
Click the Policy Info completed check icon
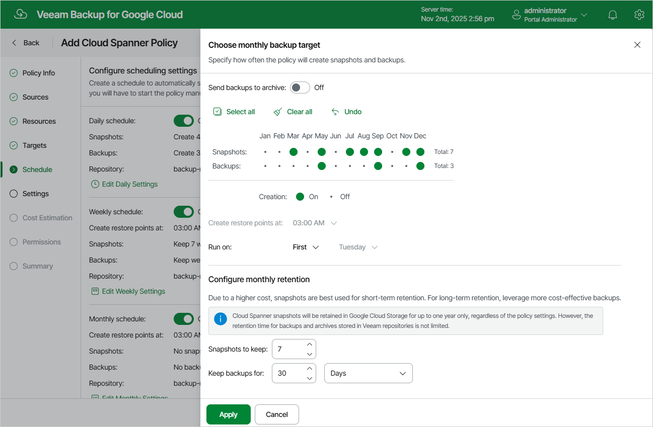click(x=14, y=73)
